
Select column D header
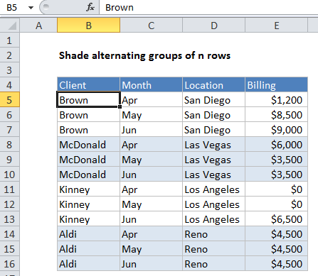point(213,26)
